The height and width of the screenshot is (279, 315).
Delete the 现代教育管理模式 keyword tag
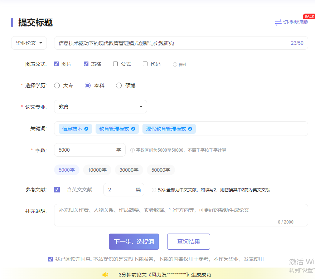190,129
